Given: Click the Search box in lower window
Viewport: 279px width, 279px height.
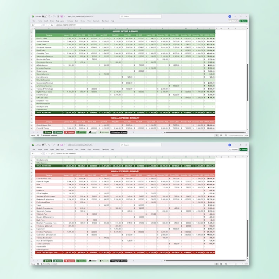Looking at the screenshot, I should tap(141, 145).
